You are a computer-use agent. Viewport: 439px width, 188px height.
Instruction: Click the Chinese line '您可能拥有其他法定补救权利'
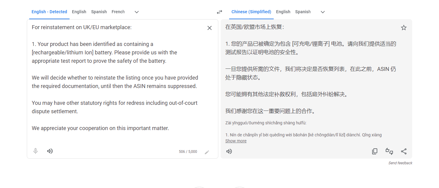[x=287, y=94]
